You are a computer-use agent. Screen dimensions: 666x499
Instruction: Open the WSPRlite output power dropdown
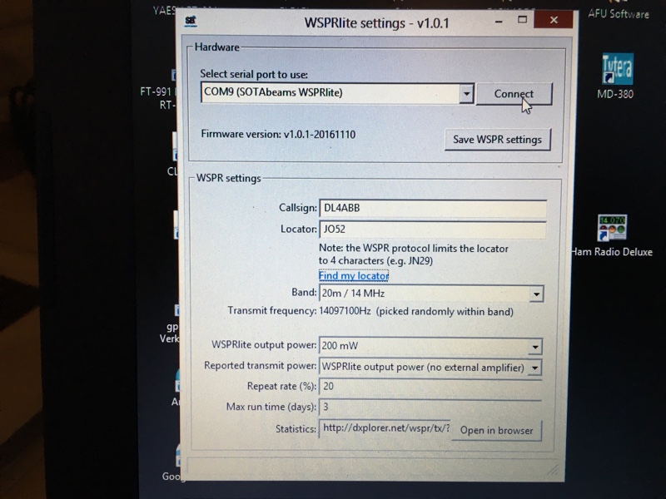(x=535, y=346)
